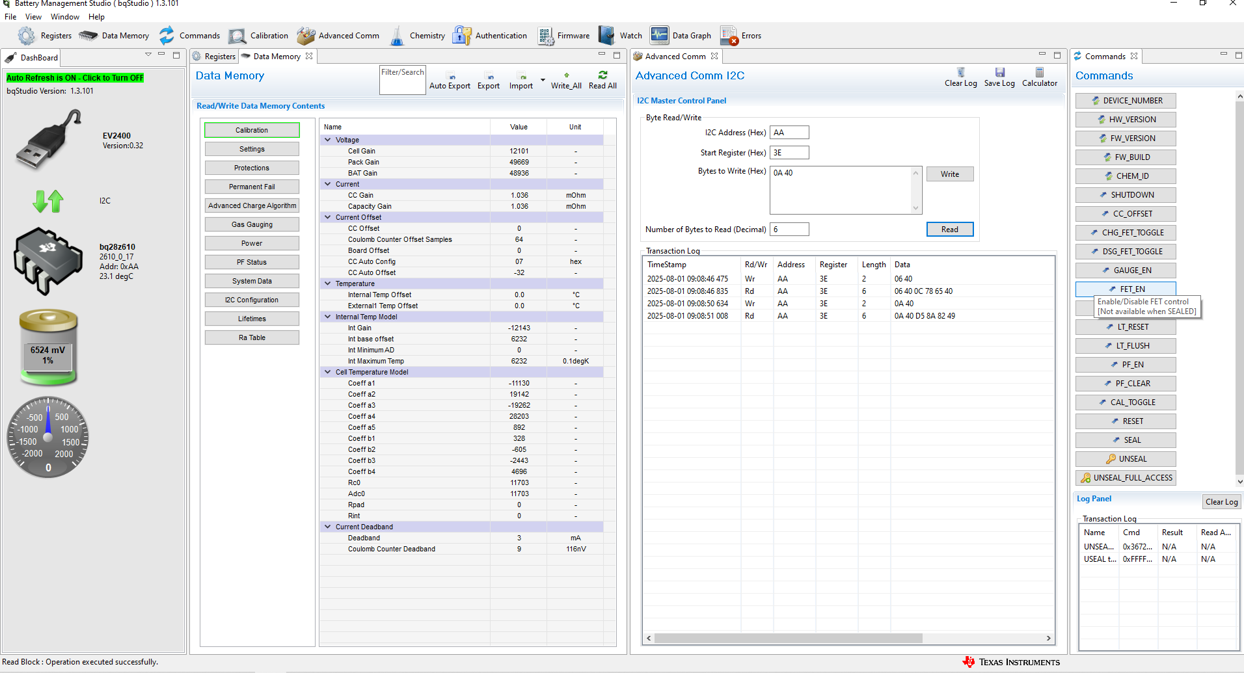Select the log entry with data 0A 40 D5 8A 82 49
The width and height of the screenshot is (1244, 673).
848,316
